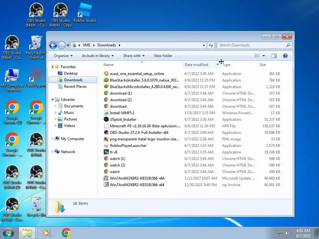Click the Recycle Bin Shortcut desktop icon
The width and height of the screenshot is (319, 239).
[36, 48]
